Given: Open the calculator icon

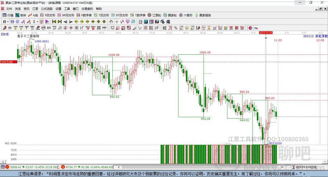Looking at the screenshot, I should (x=146, y=22).
